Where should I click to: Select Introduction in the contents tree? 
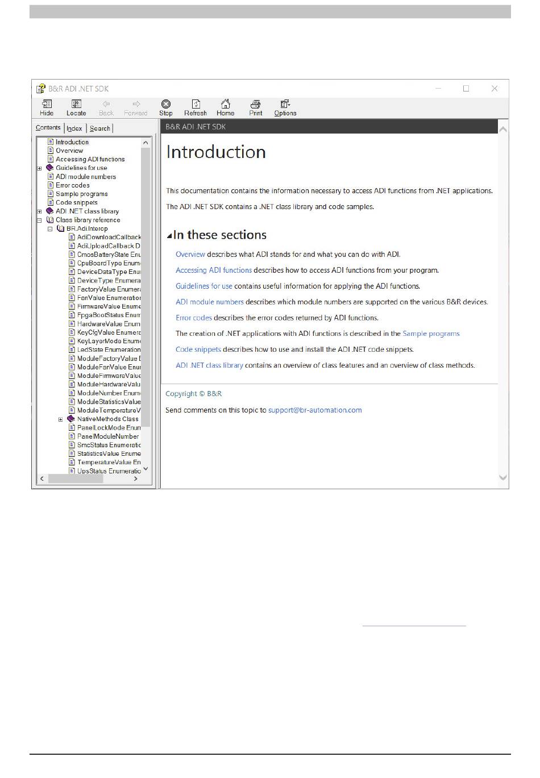(x=72, y=142)
